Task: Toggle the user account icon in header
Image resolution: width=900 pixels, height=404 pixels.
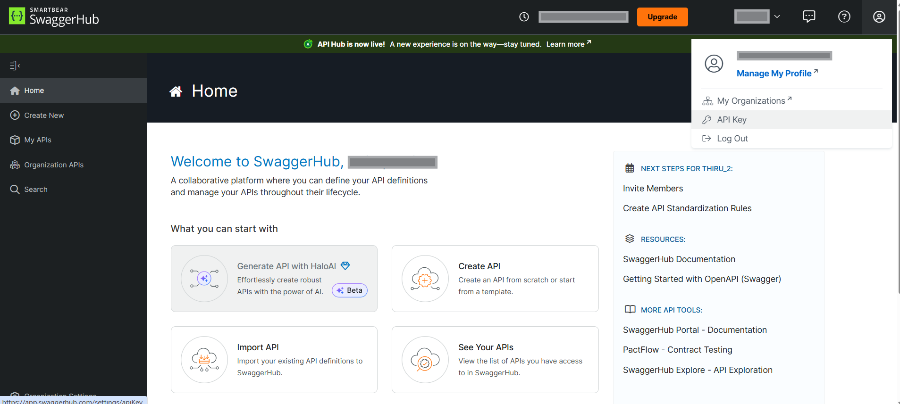Action: [879, 17]
